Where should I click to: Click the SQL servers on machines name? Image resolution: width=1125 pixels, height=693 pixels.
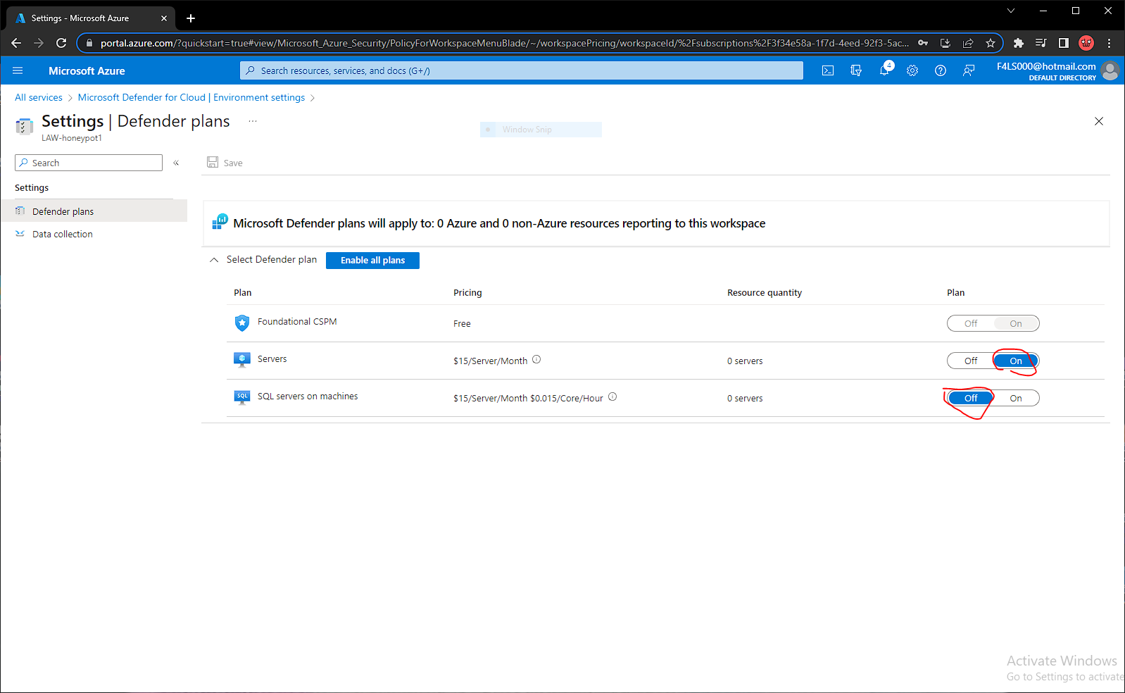[308, 397]
